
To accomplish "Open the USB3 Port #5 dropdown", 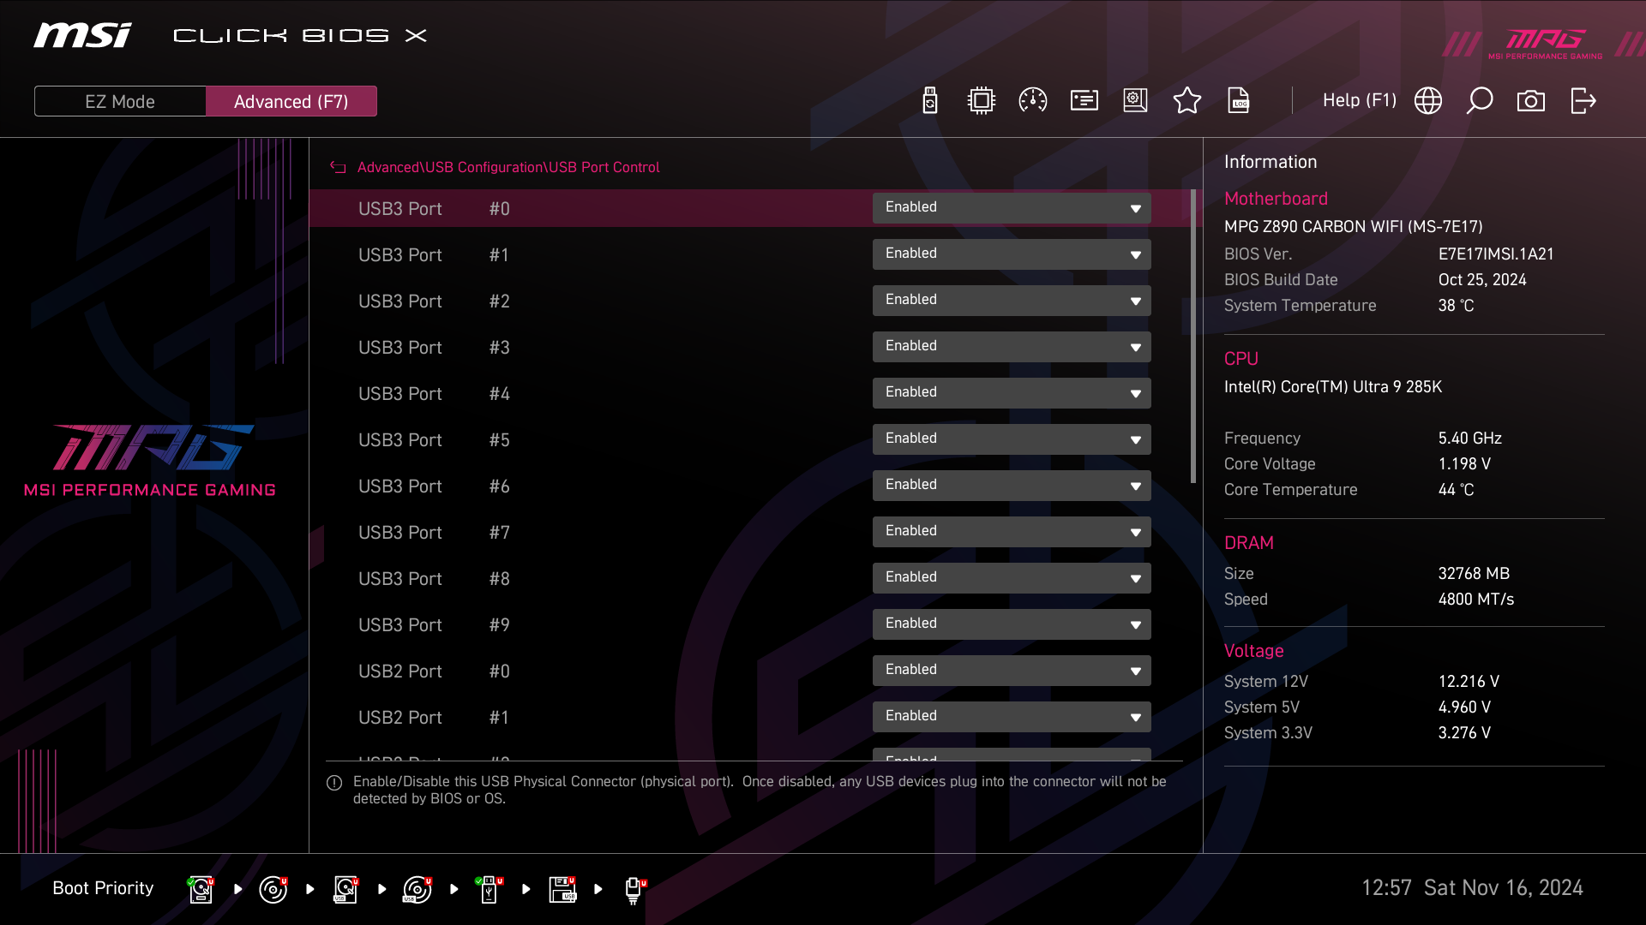I will (1012, 439).
